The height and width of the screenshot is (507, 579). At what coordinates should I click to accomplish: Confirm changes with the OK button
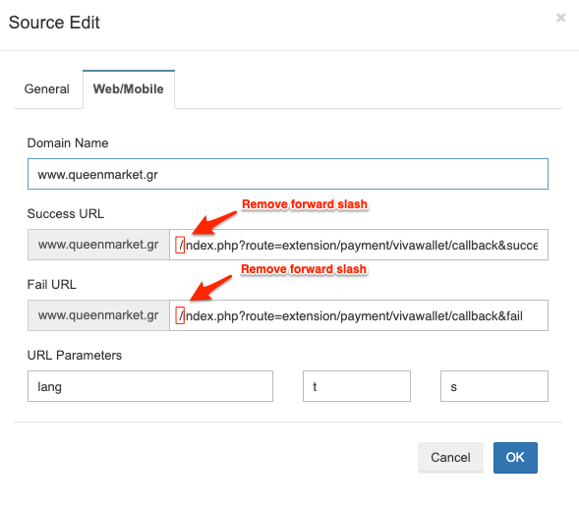tap(515, 458)
